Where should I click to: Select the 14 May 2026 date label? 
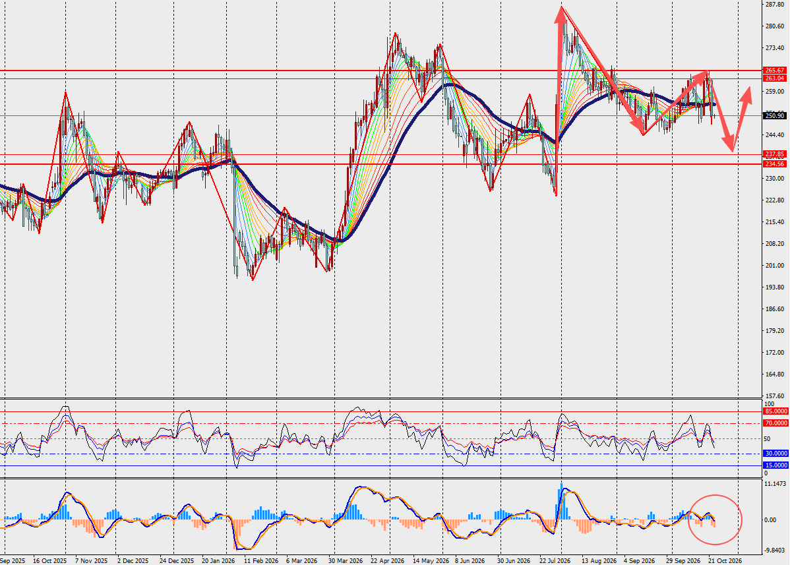point(431,560)
